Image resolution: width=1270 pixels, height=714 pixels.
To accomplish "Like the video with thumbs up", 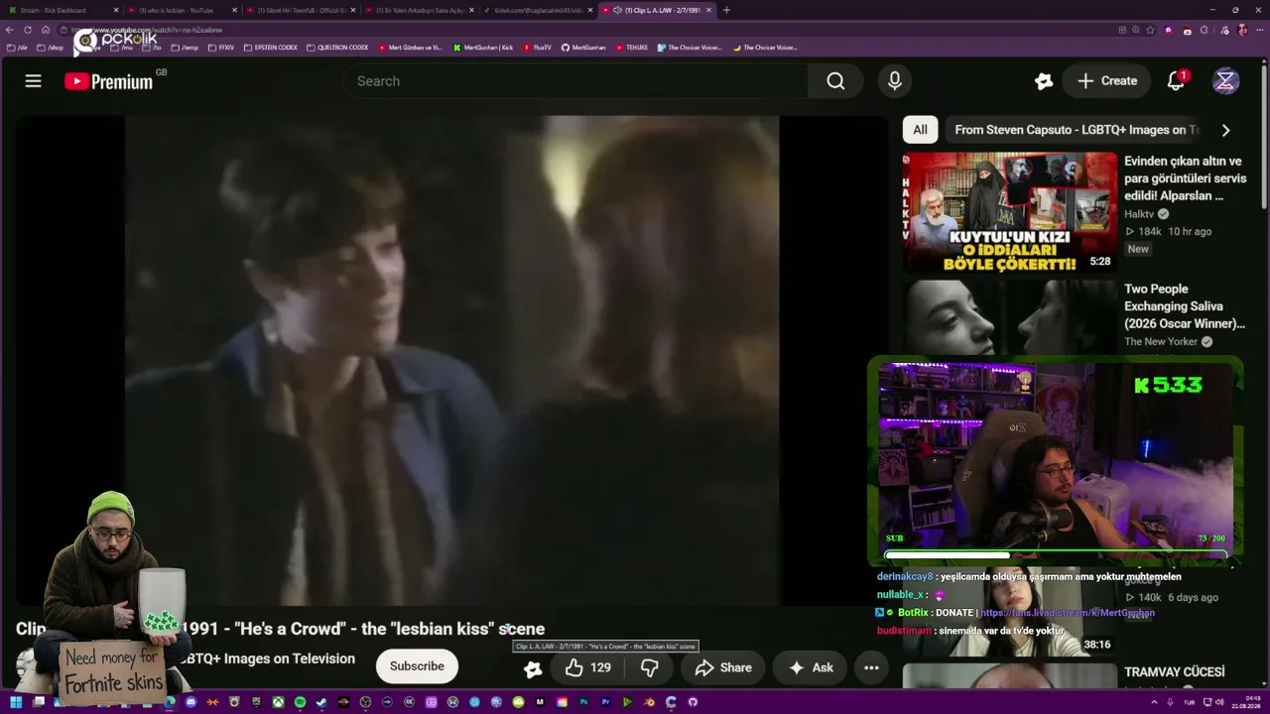I will pyautogui.click(x=588, y=668).
